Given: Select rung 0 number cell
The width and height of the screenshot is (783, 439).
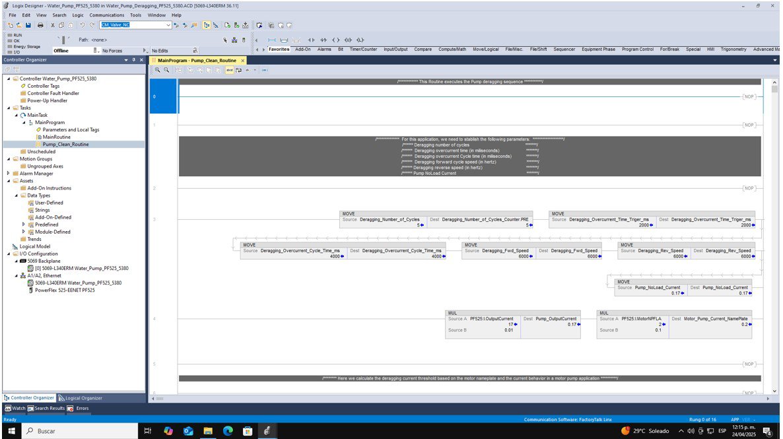Looking at the screenshot, I should (163, 96).
